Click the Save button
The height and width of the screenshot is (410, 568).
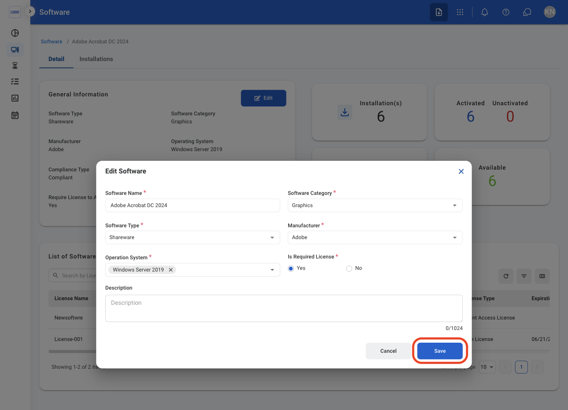440,351
